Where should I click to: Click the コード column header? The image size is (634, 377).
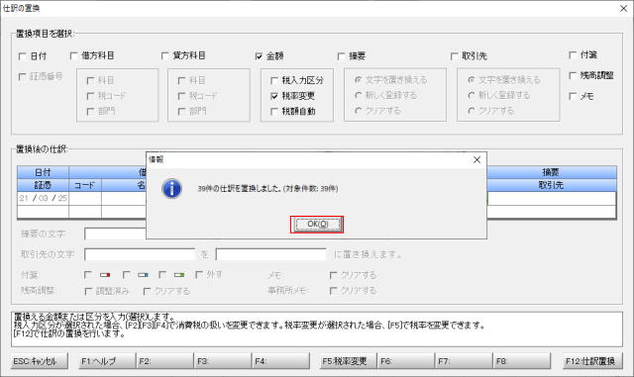click(85, 185)
